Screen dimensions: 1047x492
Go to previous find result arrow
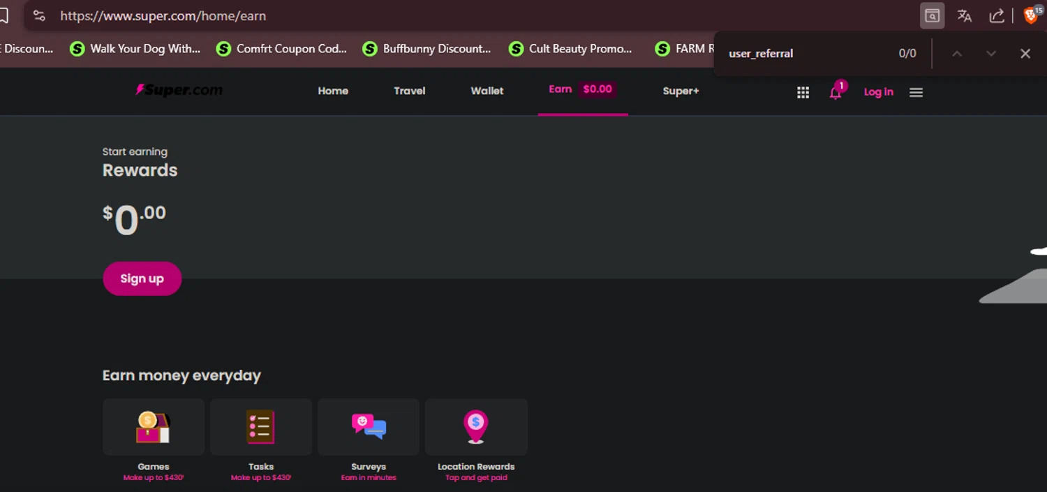click(x=957, y=54)
